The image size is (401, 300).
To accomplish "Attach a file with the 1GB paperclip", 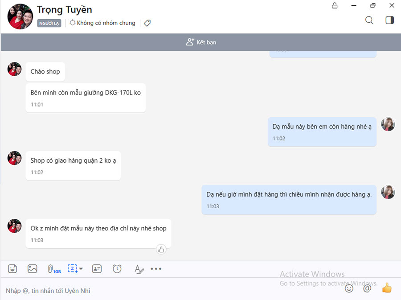I will pos(53,269).
